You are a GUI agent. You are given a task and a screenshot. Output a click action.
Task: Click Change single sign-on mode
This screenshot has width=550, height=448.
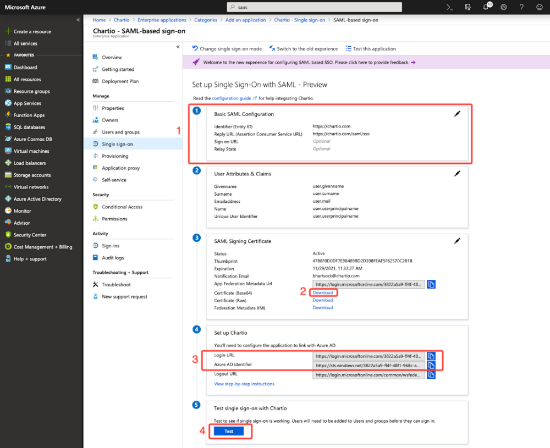click(x=227, y=49)
